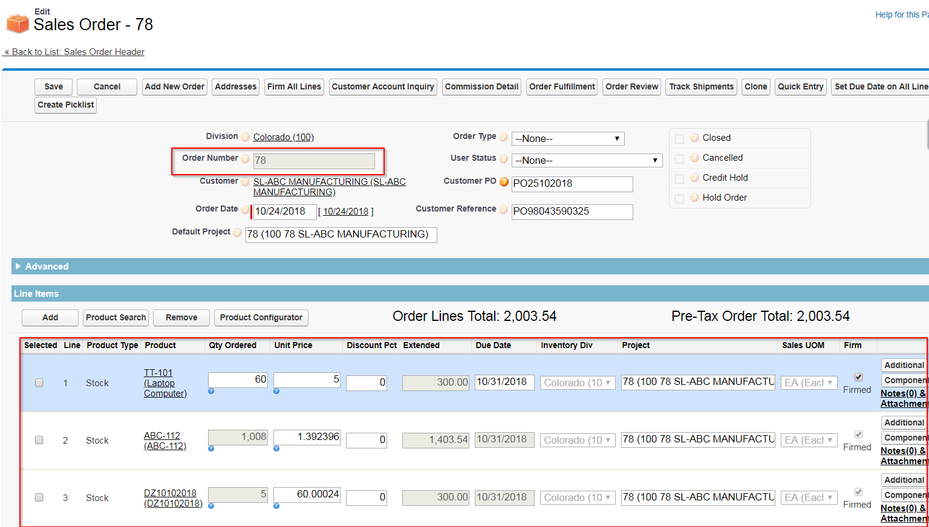Viewport: 929px width, 527px height.
Task: Select the checkbox for line 1
Action: pyautogui.click(x=39, y=383)
